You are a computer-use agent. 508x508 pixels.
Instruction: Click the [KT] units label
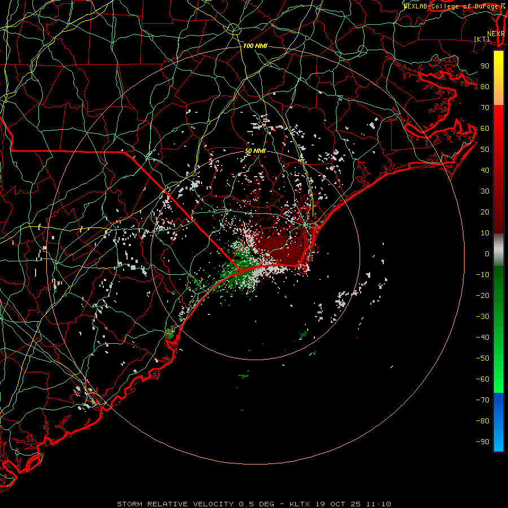[x=482, y=39]
